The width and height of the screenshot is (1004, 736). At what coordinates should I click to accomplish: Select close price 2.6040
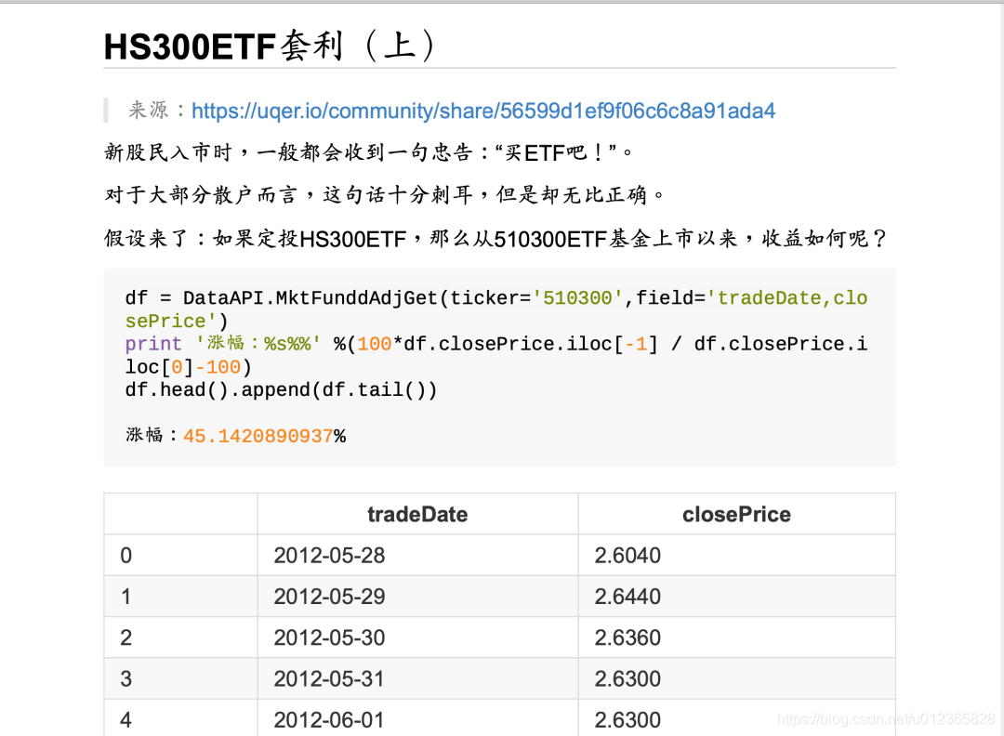[627, 555]
